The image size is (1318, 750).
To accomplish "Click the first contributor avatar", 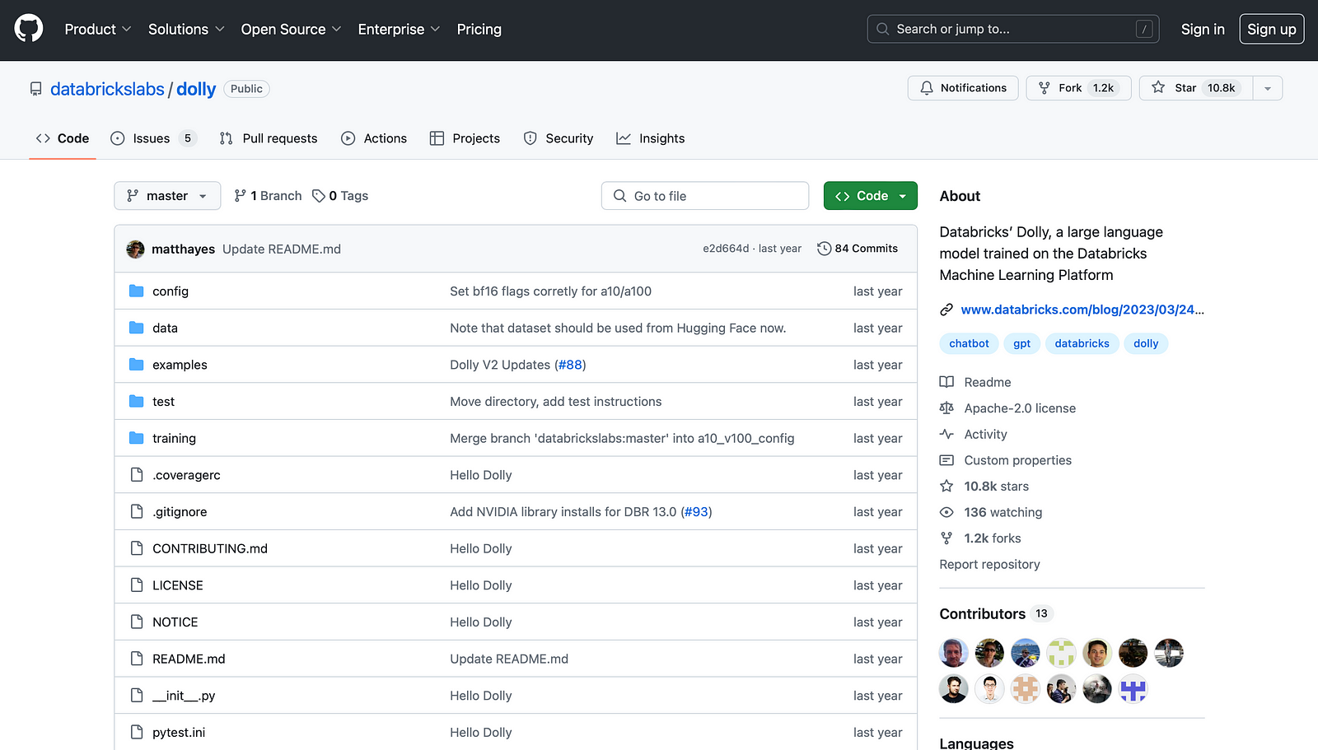I will [953, 653].
